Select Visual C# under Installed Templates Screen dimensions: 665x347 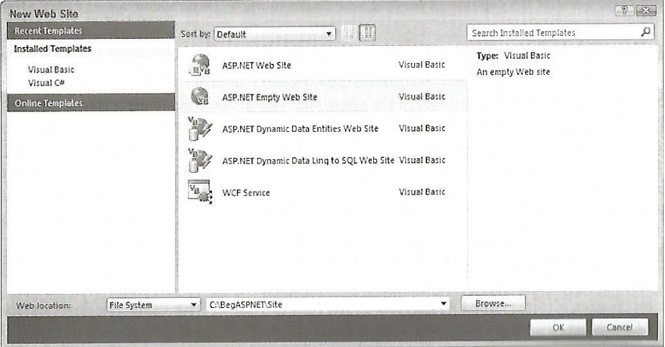click(x=46, y=83)
